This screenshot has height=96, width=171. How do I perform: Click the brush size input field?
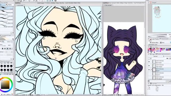(x=8, y=42)
